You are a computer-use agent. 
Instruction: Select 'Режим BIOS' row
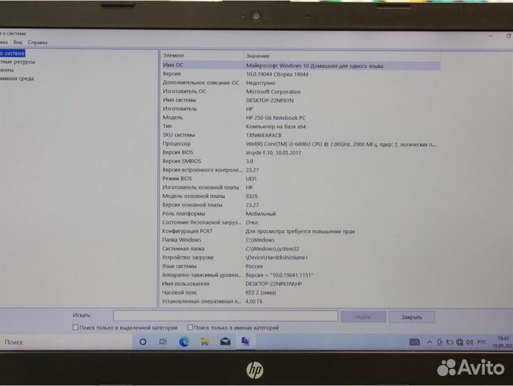point(301,179)
